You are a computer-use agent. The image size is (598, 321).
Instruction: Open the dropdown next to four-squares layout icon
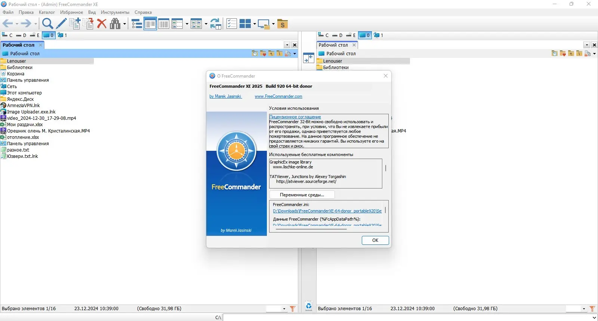tap(255, 24)
